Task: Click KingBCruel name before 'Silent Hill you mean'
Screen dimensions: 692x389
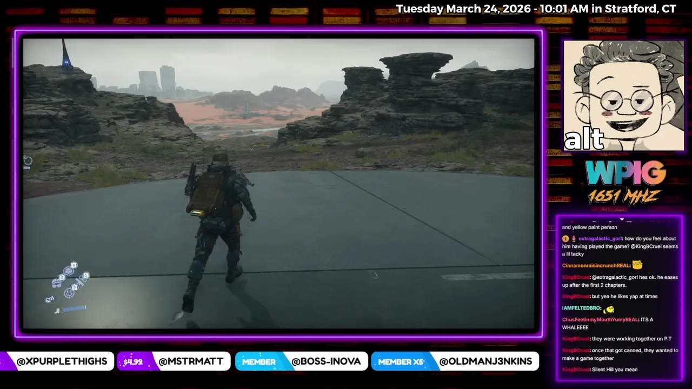Action: (x=575, y=370)
